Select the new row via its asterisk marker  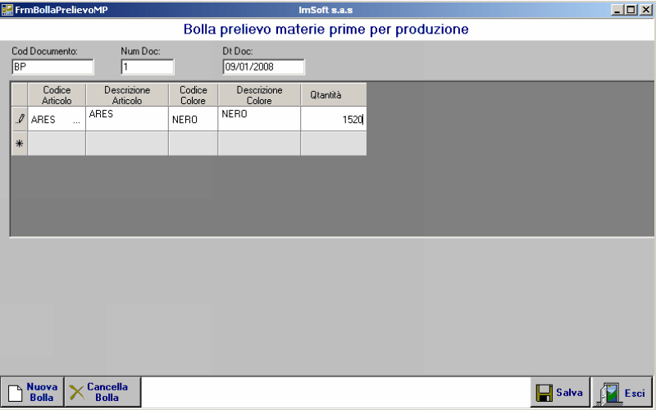[x=19, y=143]
